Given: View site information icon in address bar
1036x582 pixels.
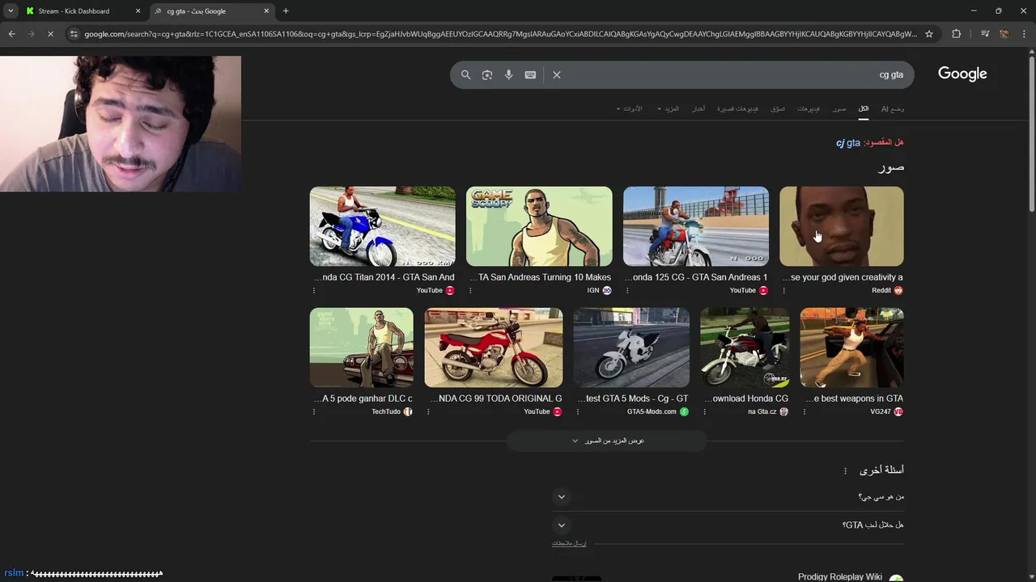Looking at the screenshot, I should coord(74,34).
